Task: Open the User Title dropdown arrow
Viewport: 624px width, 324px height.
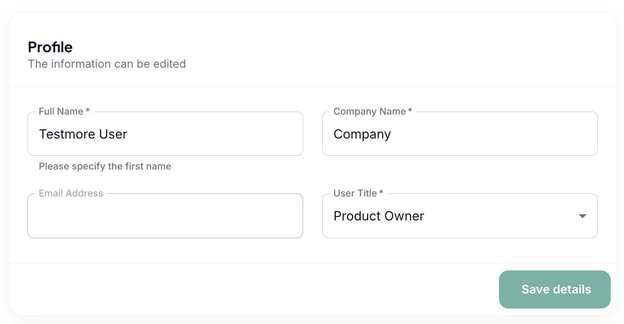Action: coord(582,216)
